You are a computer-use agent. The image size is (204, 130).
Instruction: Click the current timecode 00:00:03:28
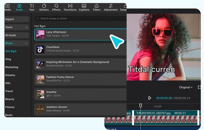tap(164, 98)
